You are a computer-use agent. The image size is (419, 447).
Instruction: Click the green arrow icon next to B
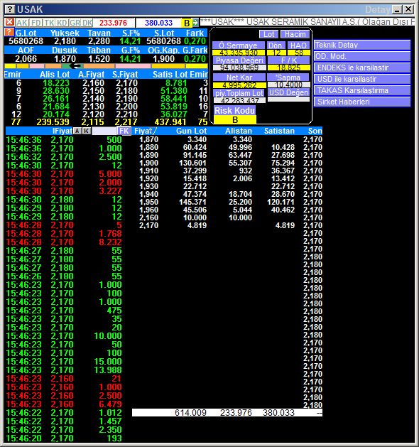click(195, 23)
